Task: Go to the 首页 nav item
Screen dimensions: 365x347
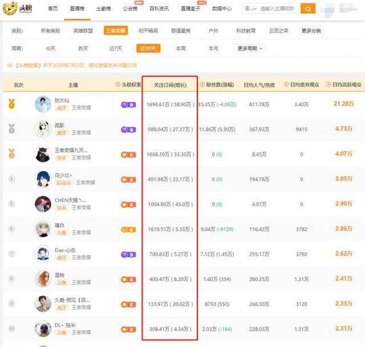Action: [53, 9]
